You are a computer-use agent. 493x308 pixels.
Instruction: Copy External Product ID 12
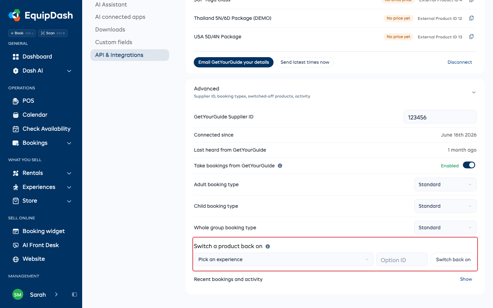(x=471, y=18)
